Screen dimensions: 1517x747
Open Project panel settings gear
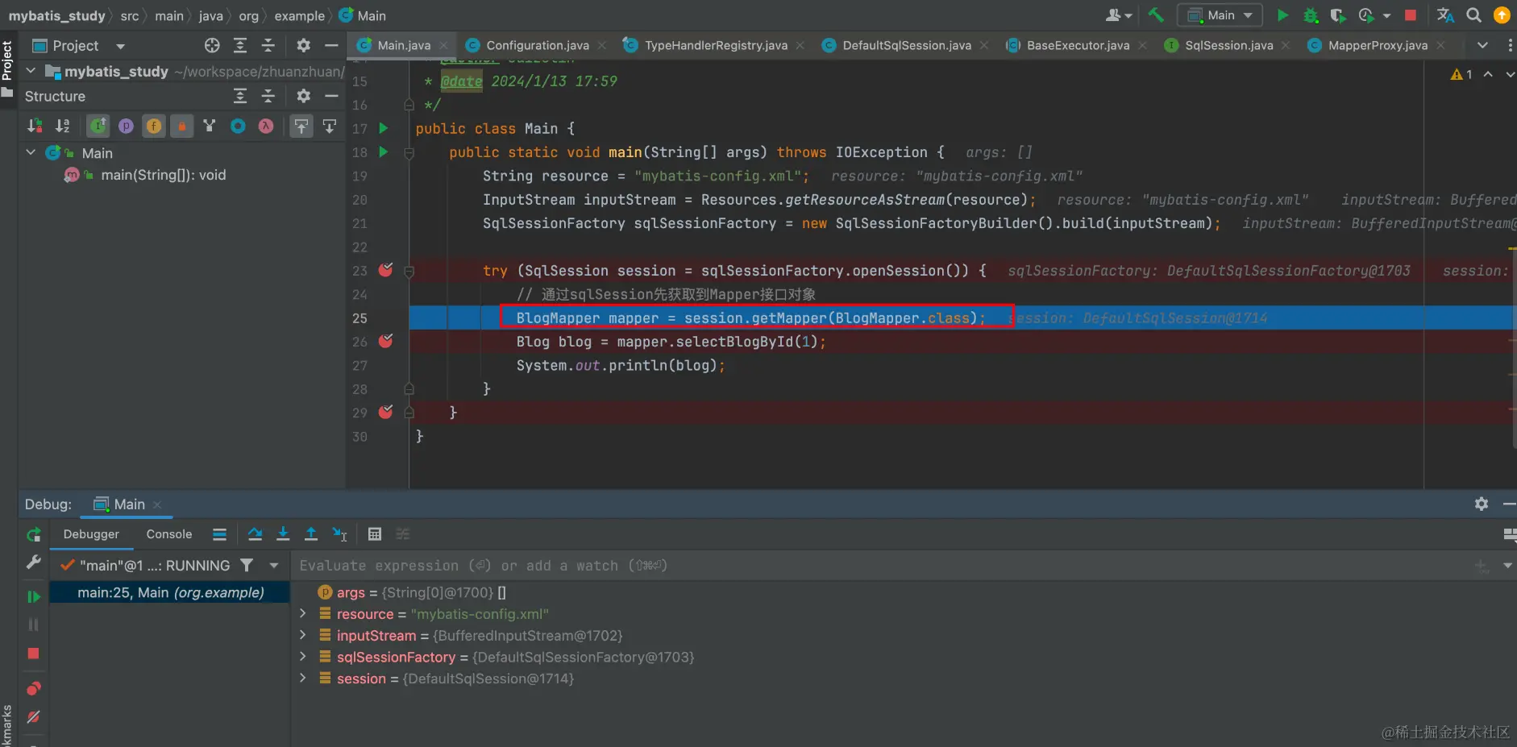pyautogui.click(x=303, y=46)
